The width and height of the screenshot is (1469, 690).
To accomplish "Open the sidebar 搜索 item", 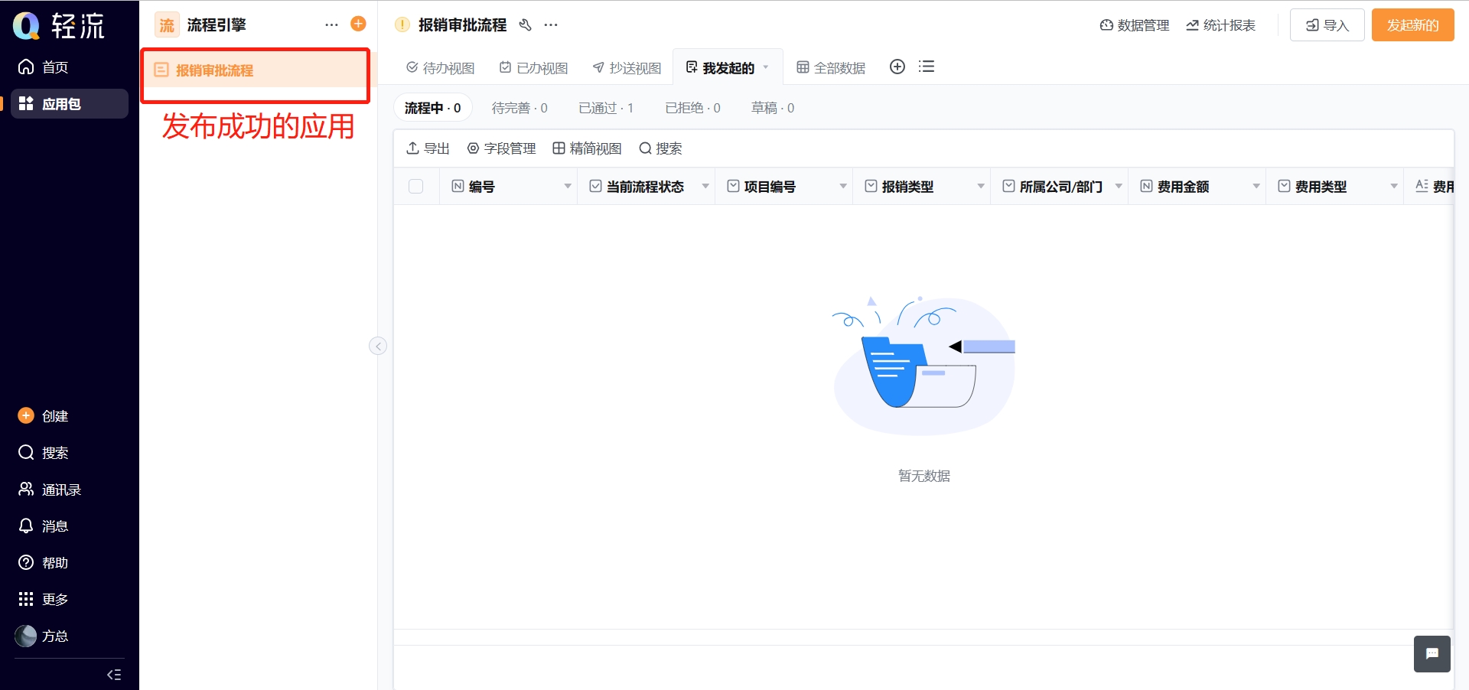I will (x=44, y=453).
